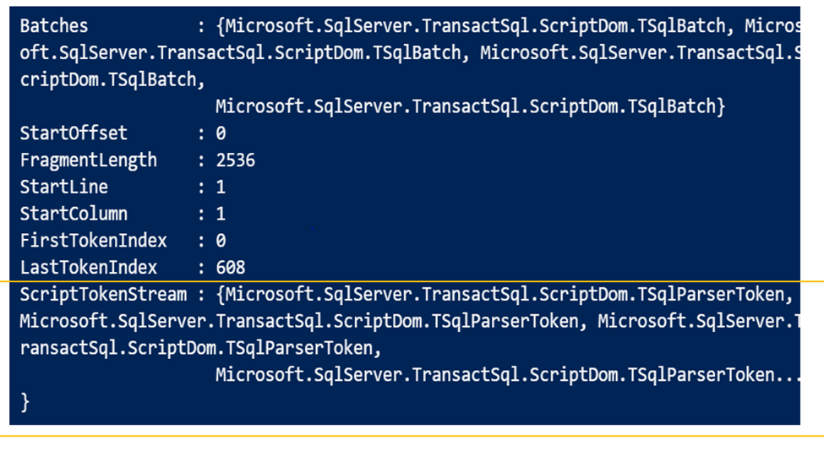Select the FirstTokenIndex value 0
Image resolution: width=824 pixels, height=451 pixels.
(221, 242)
